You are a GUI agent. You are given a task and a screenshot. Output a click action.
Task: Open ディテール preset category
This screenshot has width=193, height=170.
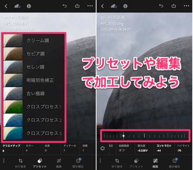pyautogui.click(x=70, y=148)
